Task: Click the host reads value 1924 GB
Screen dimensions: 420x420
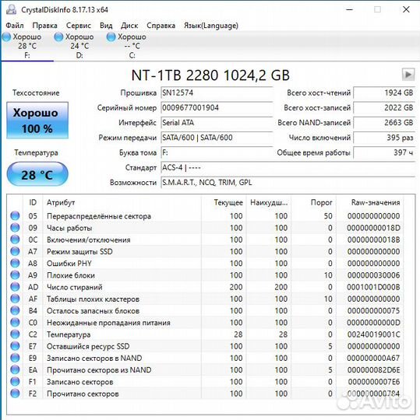Action: coord(384,93)
